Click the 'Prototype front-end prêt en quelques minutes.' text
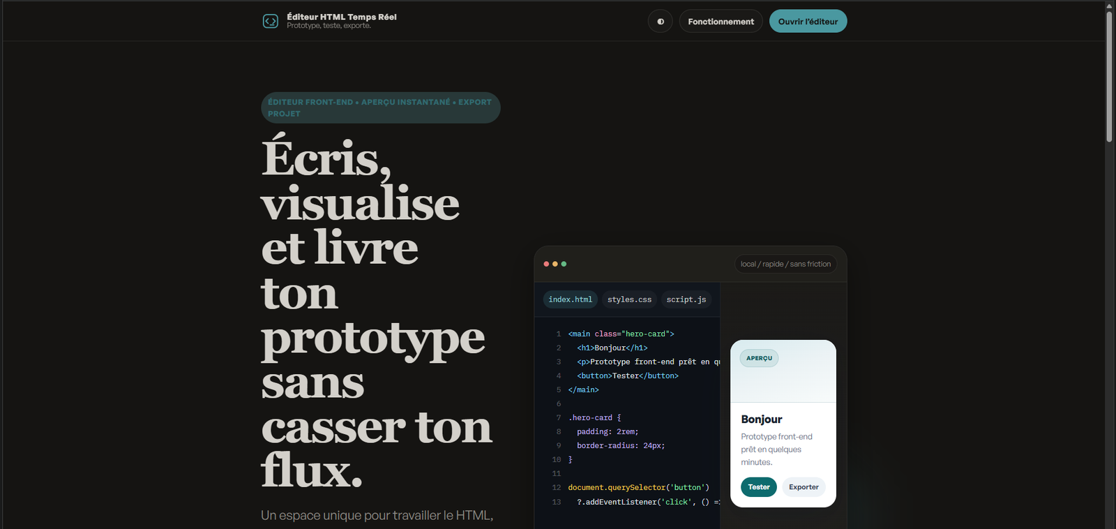The image size is (1116, 529). [x=776, y=449]
